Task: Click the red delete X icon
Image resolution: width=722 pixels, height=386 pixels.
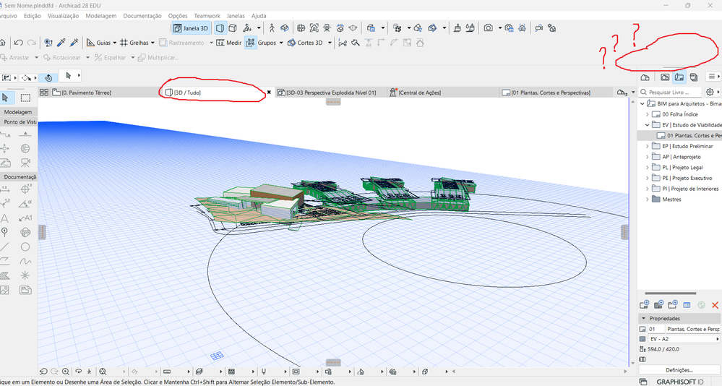Action: [715, 306]
